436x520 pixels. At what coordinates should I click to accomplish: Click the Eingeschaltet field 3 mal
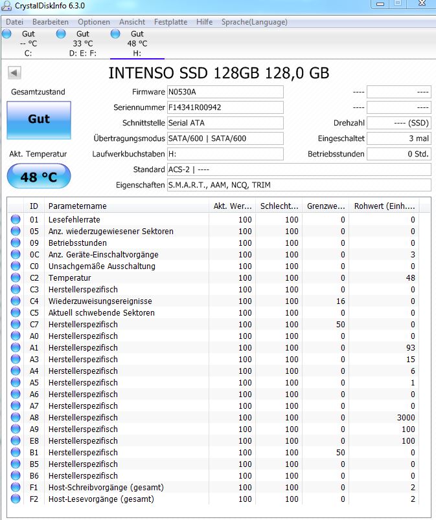399,138
